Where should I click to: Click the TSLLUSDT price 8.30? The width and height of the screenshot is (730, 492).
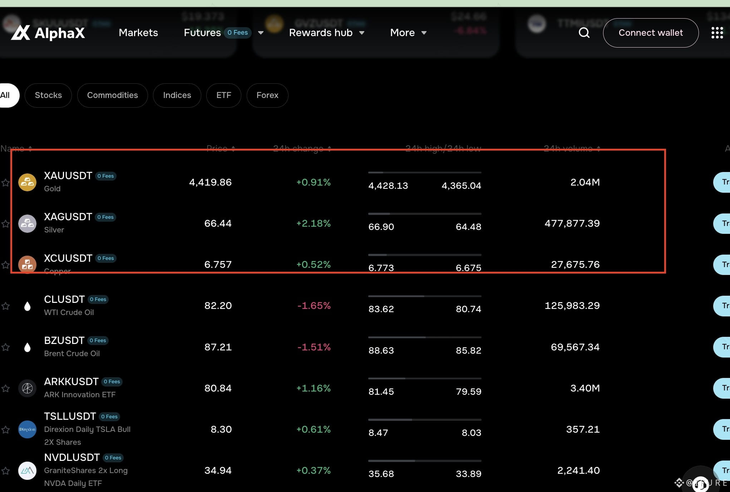coord(221,429)
